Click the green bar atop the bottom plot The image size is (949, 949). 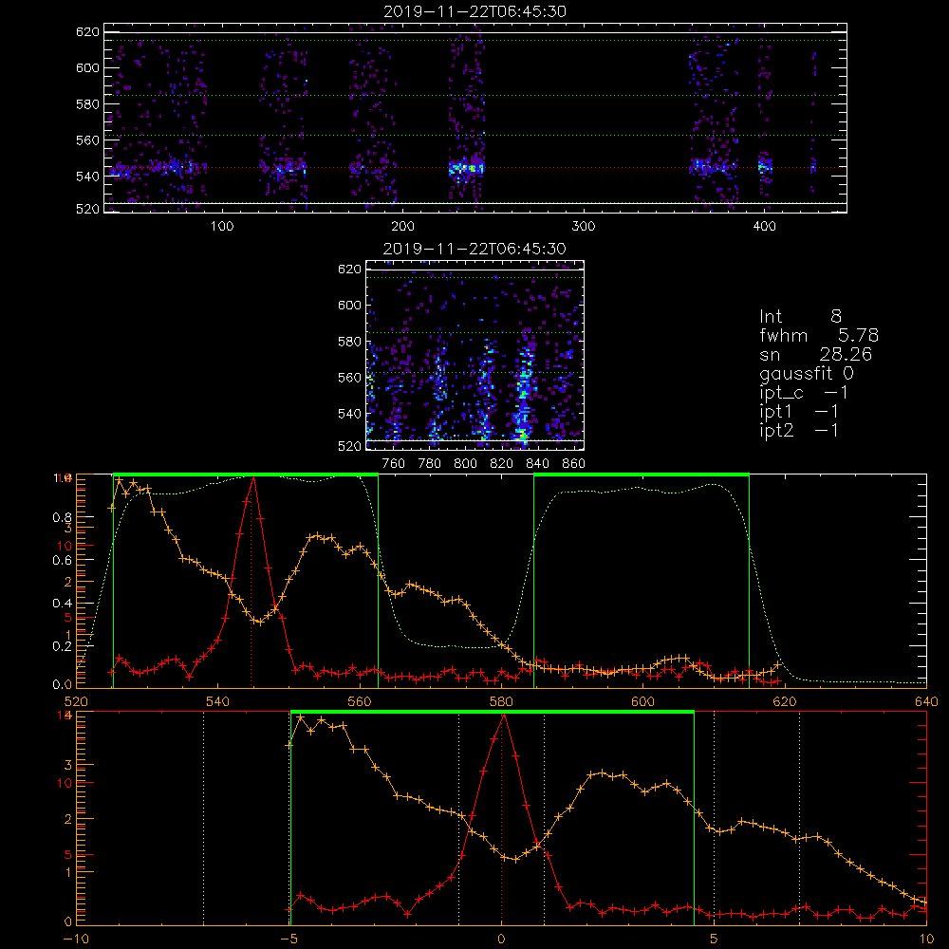[x=492, y=712]
